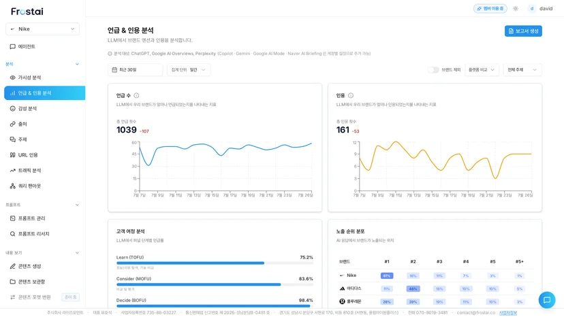Open 콘텐츠 보관함 folder icon item

(12, 282)
